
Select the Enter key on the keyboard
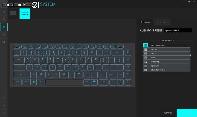117,67
